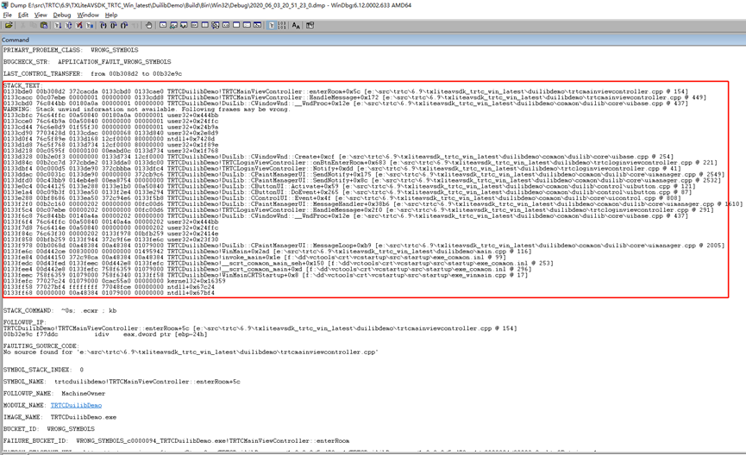Click the Copy toolbar icon
746x455 pixels.
pos(33,25)
